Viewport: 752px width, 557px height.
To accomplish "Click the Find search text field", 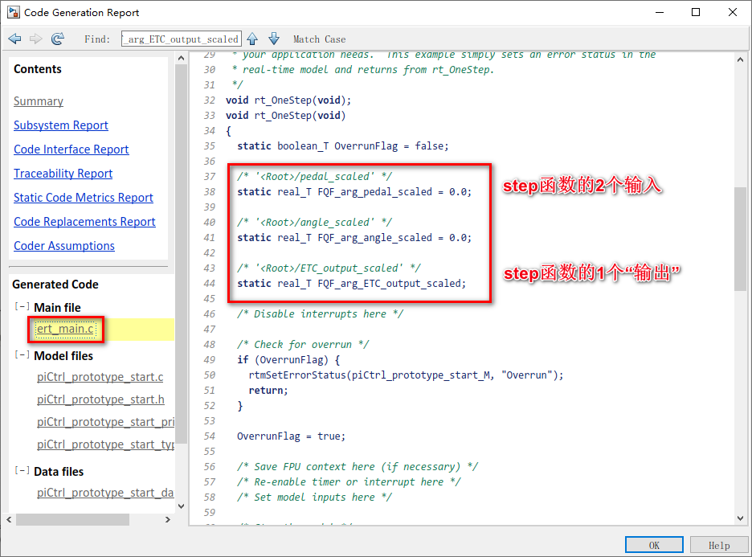I will pyautogui.click(x=182, y=39).
